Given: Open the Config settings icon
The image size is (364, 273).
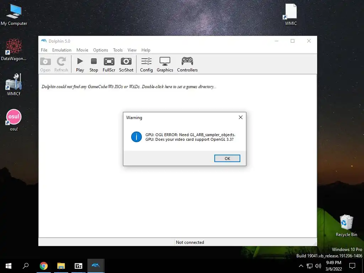Looking at the screenshot, I should [146, 65].
